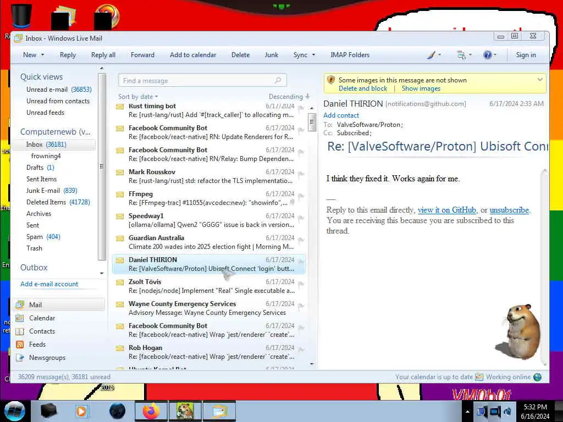
Task: Flag the Mark Rousskov message
Action: point(301,174)
